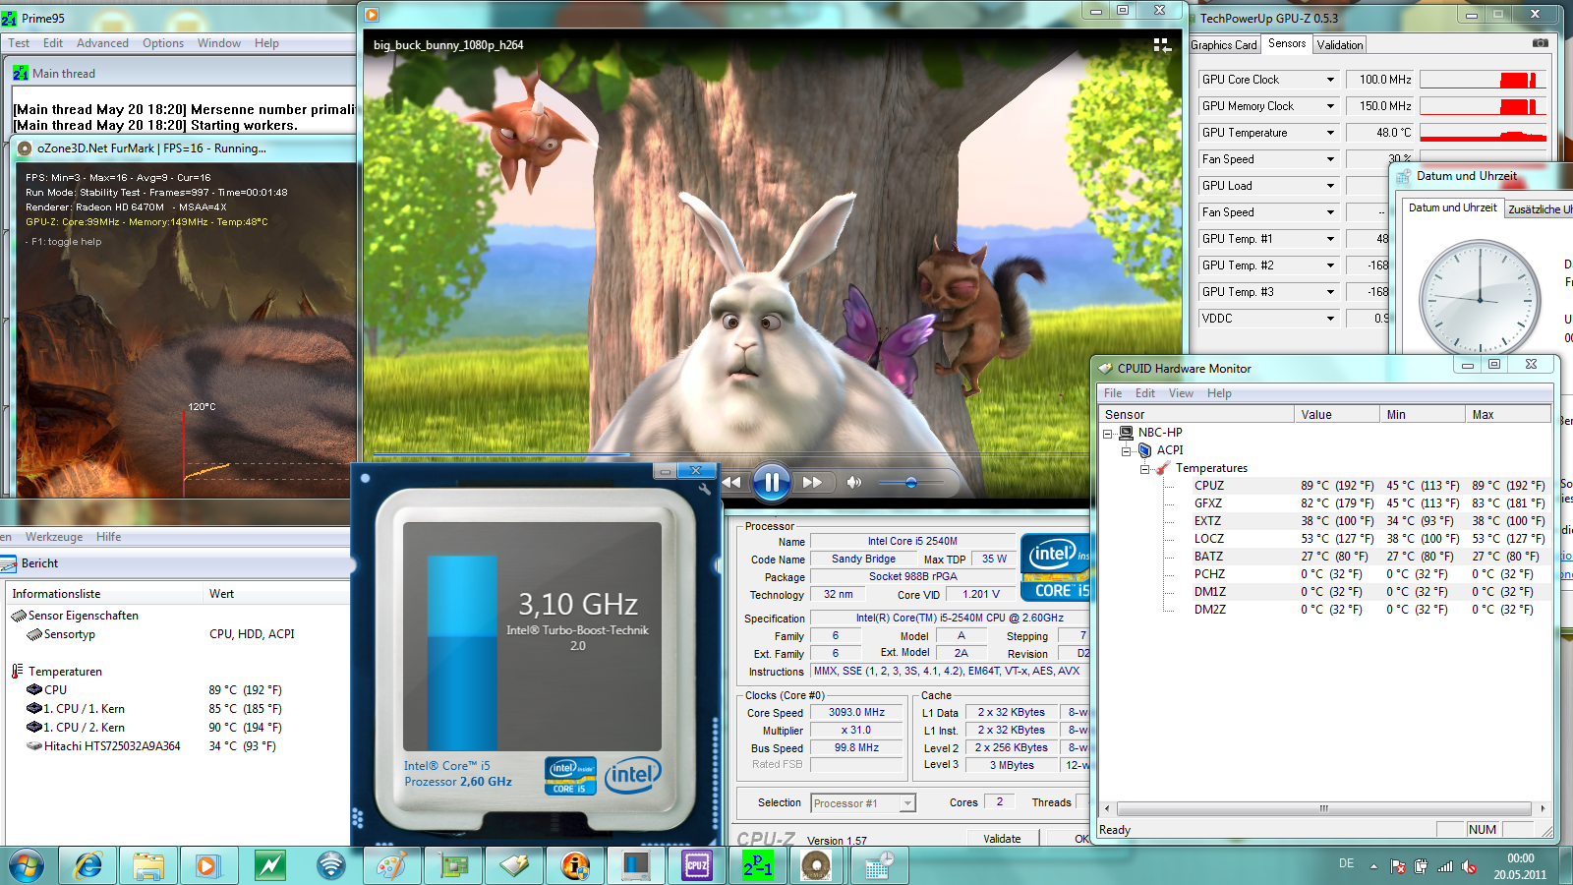Open the Validation tab in GPU-Z
This screenshot has height=885, width=1573.
(1340, 45)
